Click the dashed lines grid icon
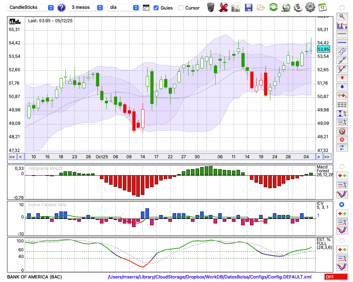The height and width of the screenshot is (282, 353). [342, 104]
